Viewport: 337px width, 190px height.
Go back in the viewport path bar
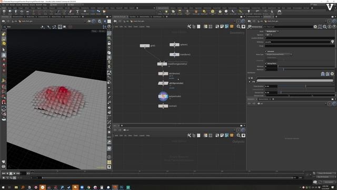tap(3, 21)
